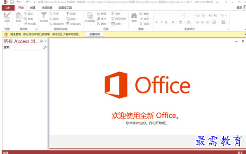Toggle Bold formatting
Screen dimensions: 246x154
point(156,22)
